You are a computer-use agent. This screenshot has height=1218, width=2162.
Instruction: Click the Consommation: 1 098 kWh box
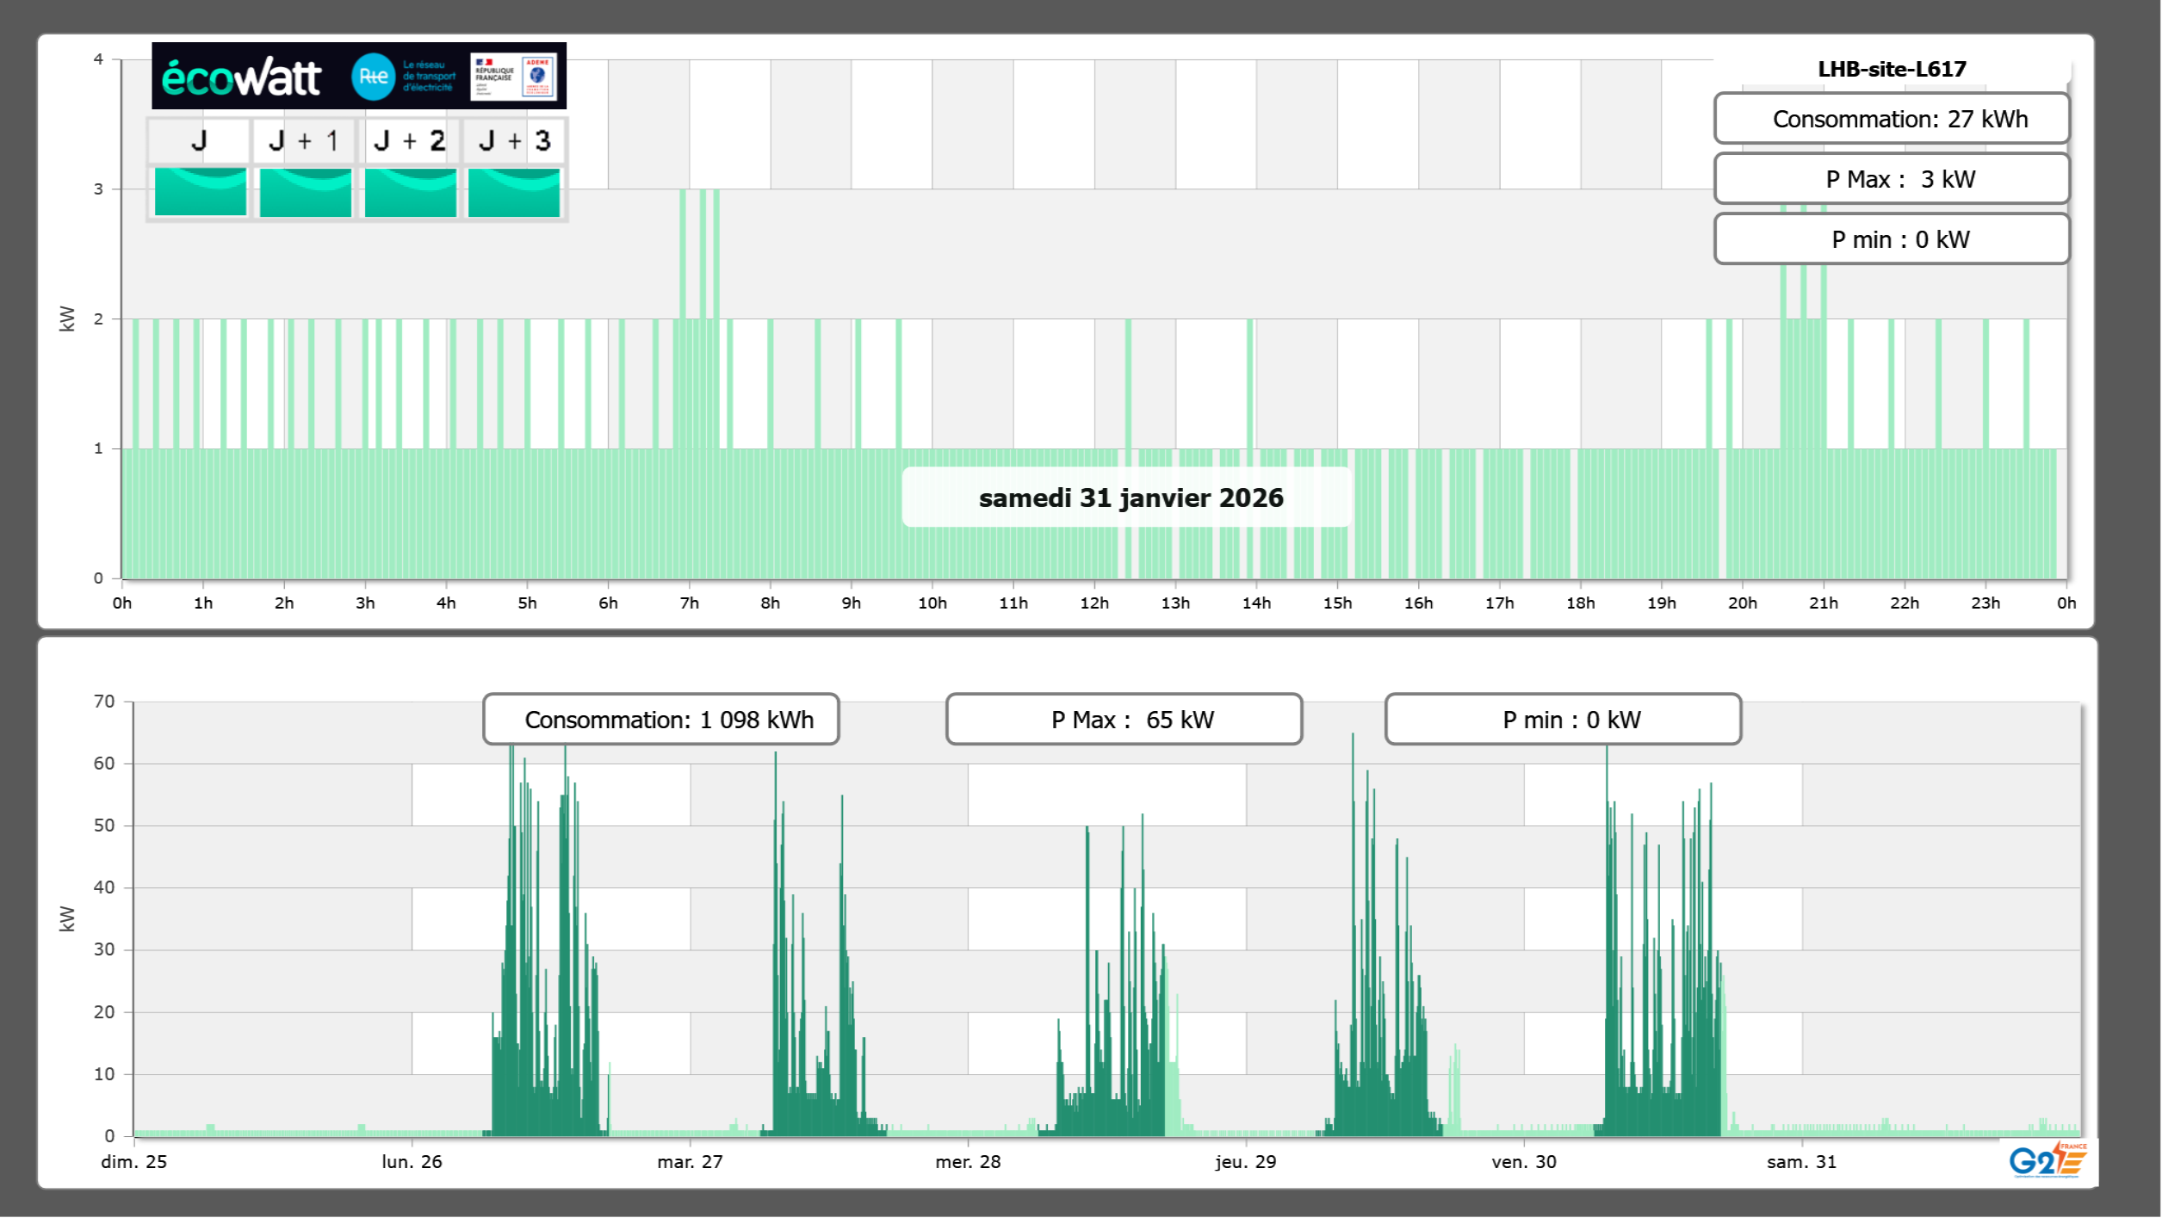[661, 720]
